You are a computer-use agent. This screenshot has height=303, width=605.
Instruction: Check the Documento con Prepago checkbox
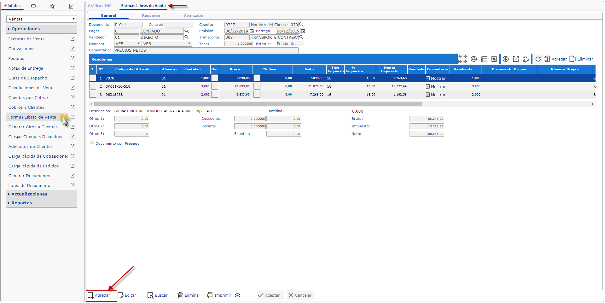pyautogui.click(x=92, y=142)
